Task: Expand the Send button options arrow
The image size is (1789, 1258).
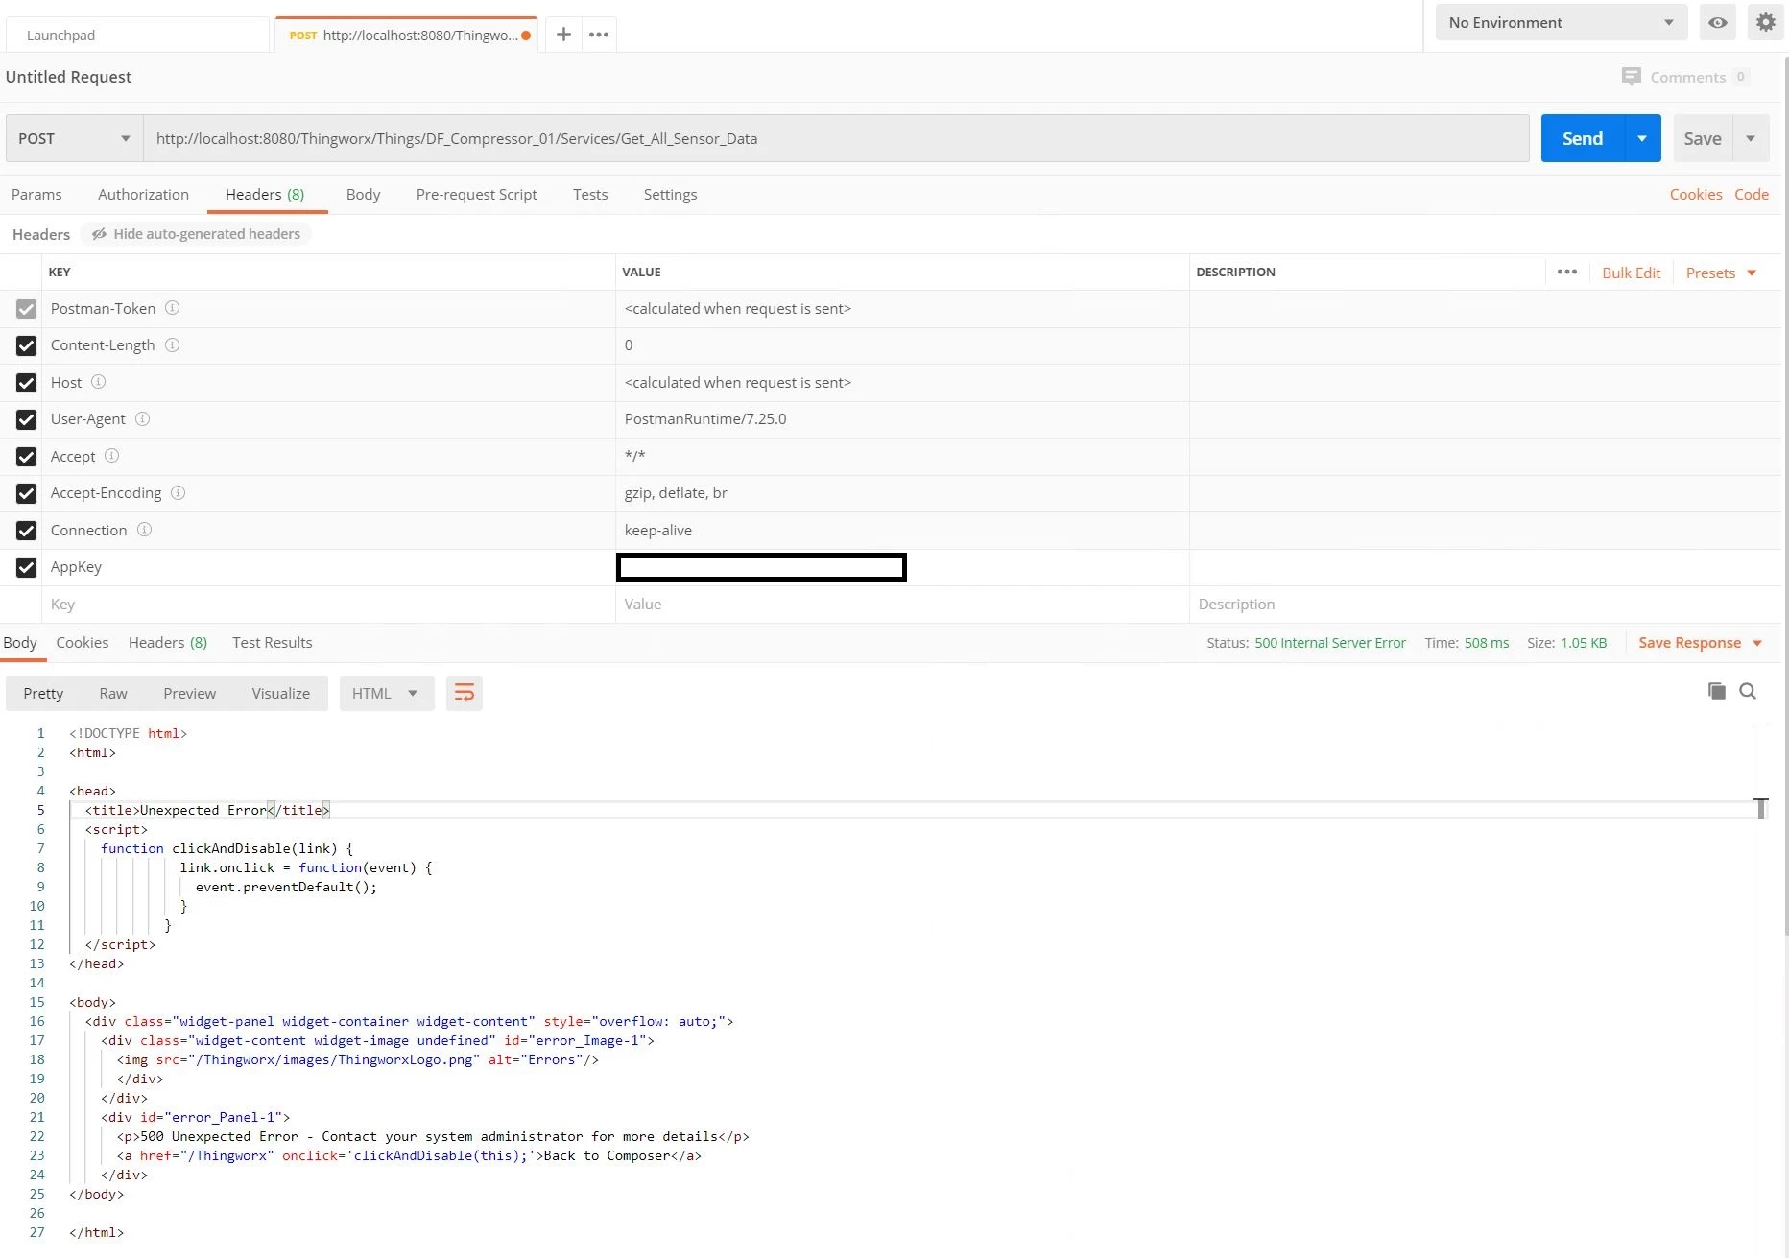Action: point(1642,138)
